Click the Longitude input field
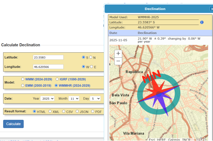The image size is (213, 141). coord(48,67)
